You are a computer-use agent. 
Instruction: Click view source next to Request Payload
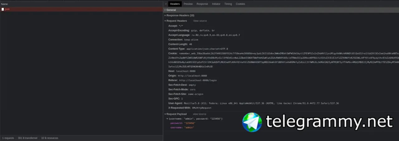[x=199, y=114]
